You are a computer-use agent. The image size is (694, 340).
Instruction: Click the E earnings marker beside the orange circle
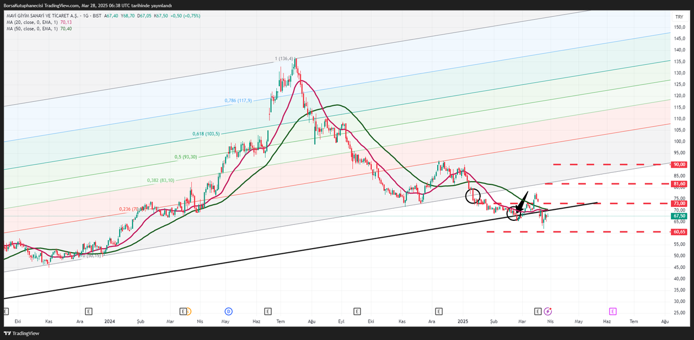183,311
